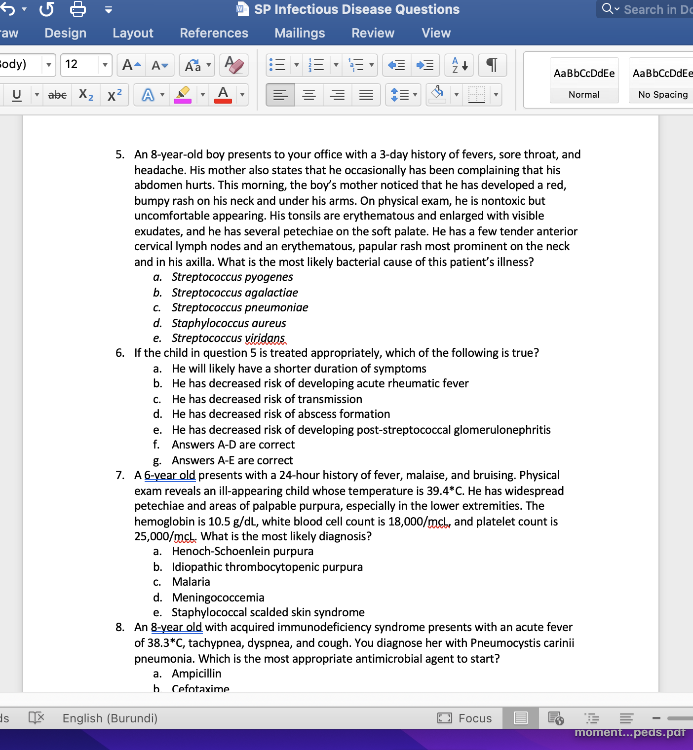
Task: Toggle underline formatting
Action: [17, 95]
